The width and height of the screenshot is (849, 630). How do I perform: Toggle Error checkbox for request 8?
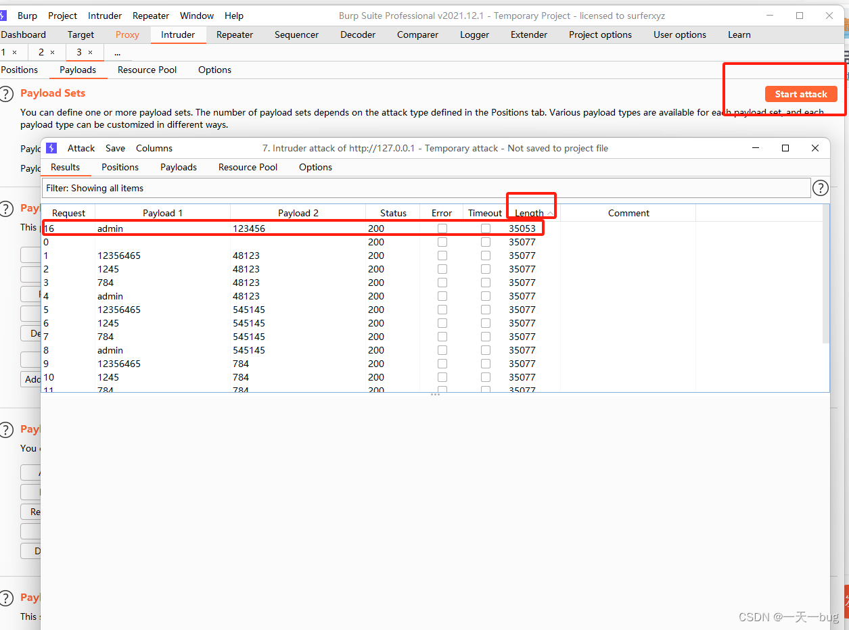point(442,350)
